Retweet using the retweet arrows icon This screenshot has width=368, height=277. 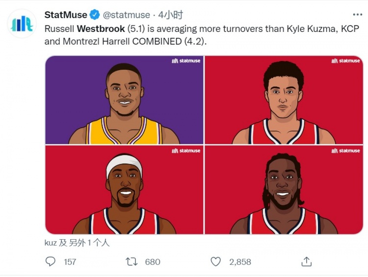131,261
